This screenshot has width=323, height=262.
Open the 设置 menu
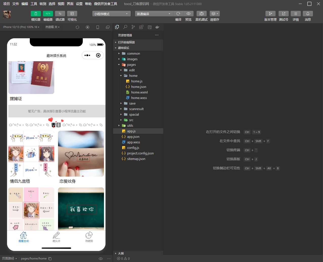pyautogui.click(x=79, y=4)
